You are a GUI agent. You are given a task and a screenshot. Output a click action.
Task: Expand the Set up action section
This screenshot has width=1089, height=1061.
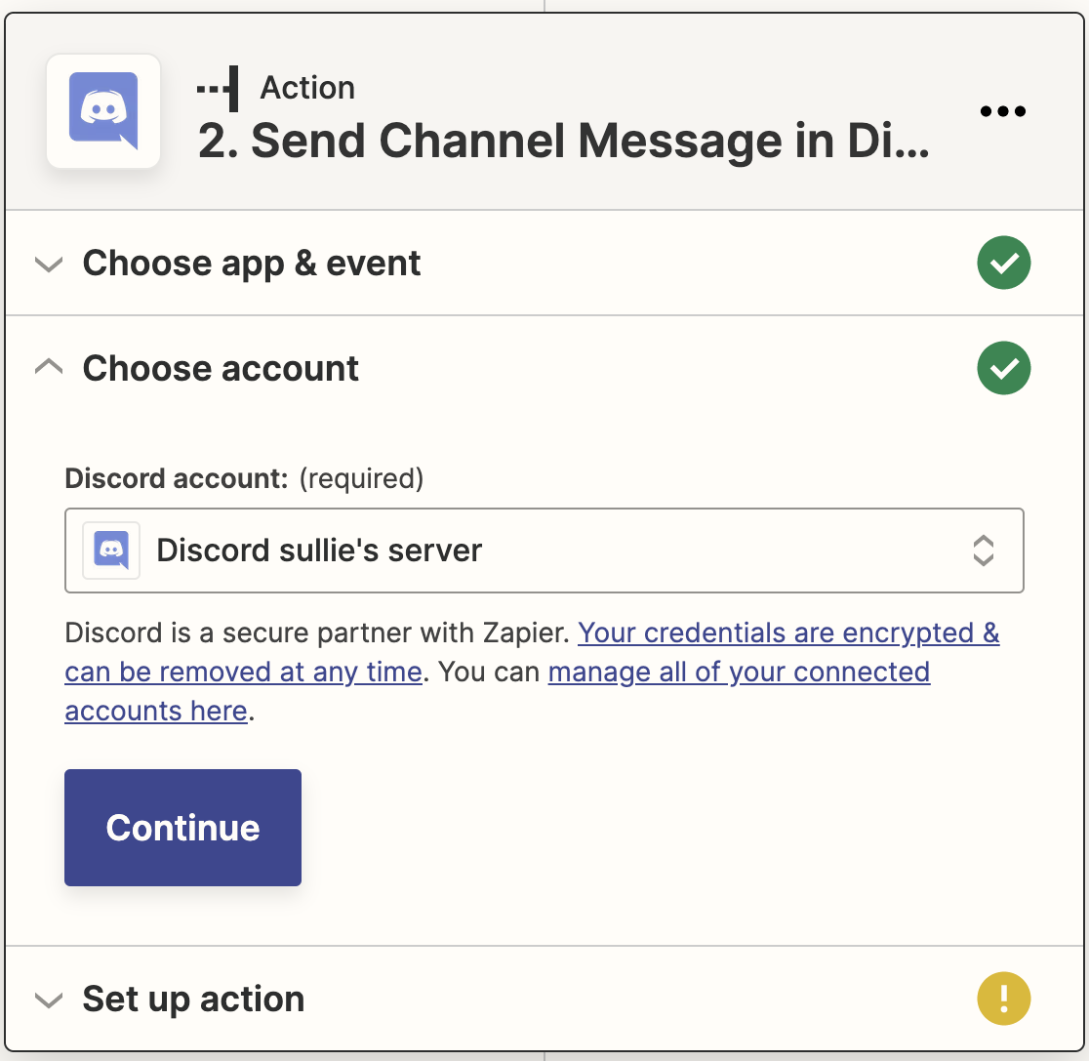coord(49,1000)
